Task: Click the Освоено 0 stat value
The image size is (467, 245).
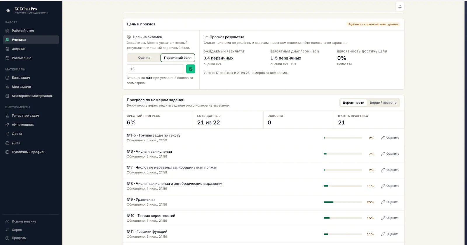Action: 269,123
